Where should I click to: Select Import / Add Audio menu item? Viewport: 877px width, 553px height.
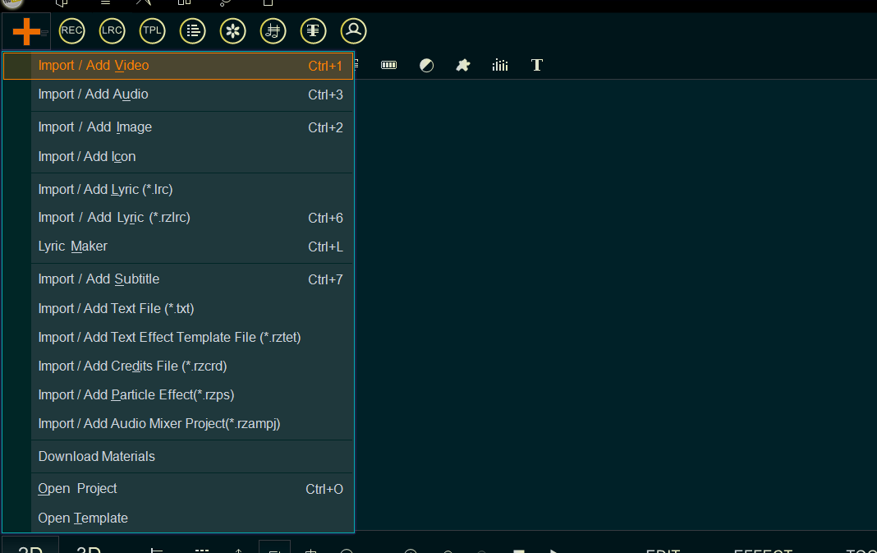93,94
